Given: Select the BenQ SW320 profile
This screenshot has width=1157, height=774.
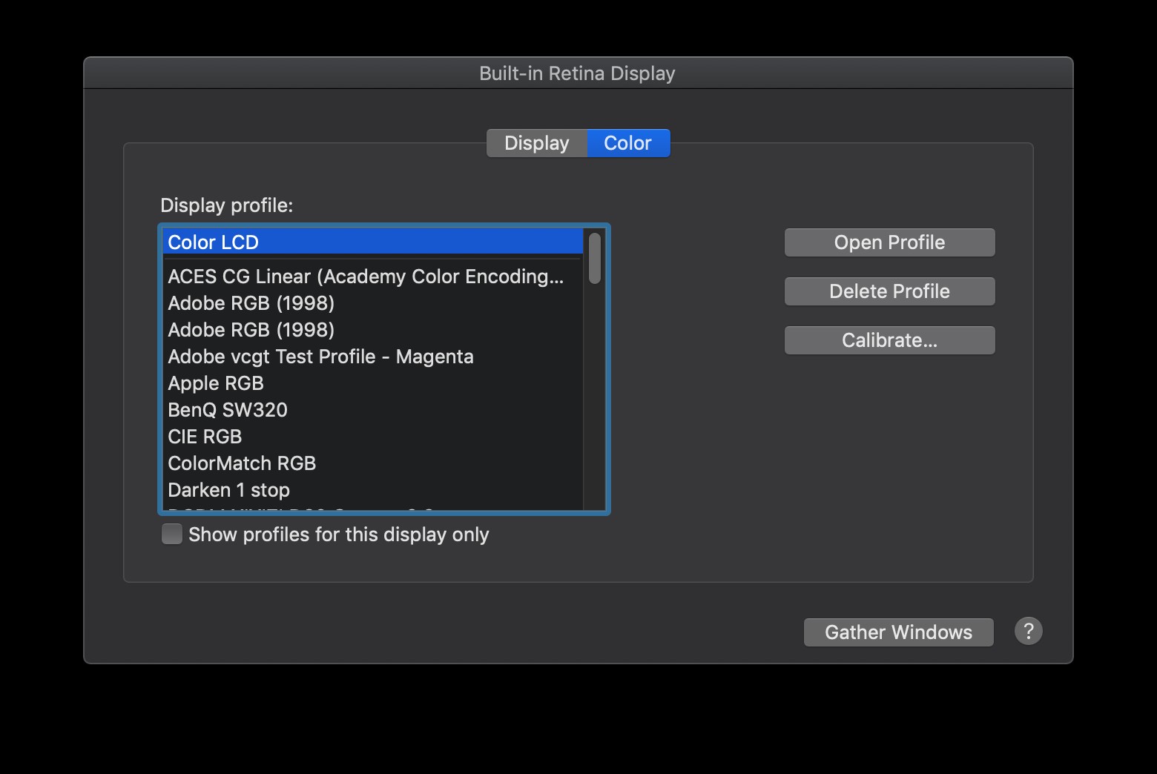Looking at the screenshot, I should 227,409.
